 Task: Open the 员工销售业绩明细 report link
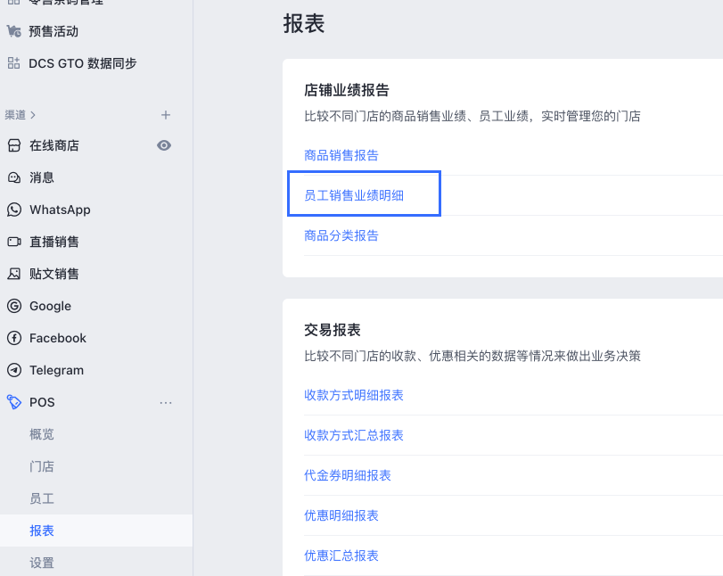(354, 195)
